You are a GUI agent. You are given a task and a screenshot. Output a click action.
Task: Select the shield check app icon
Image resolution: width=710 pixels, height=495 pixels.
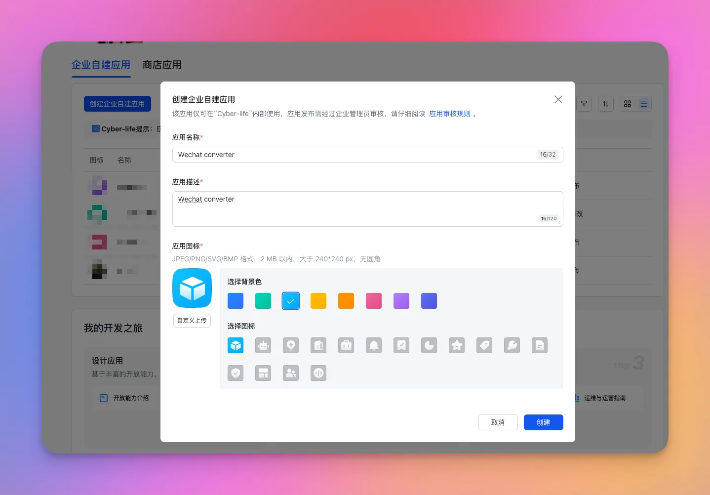click(x=236, y=373)
